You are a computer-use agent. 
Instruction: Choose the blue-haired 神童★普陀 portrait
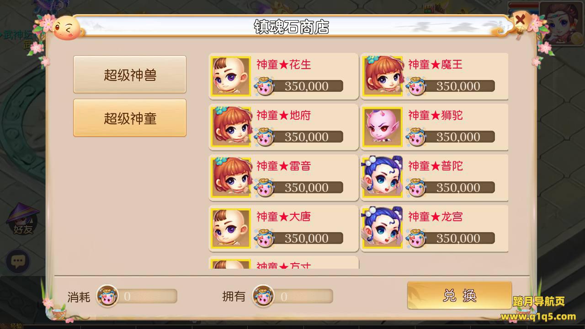[383, 177]
